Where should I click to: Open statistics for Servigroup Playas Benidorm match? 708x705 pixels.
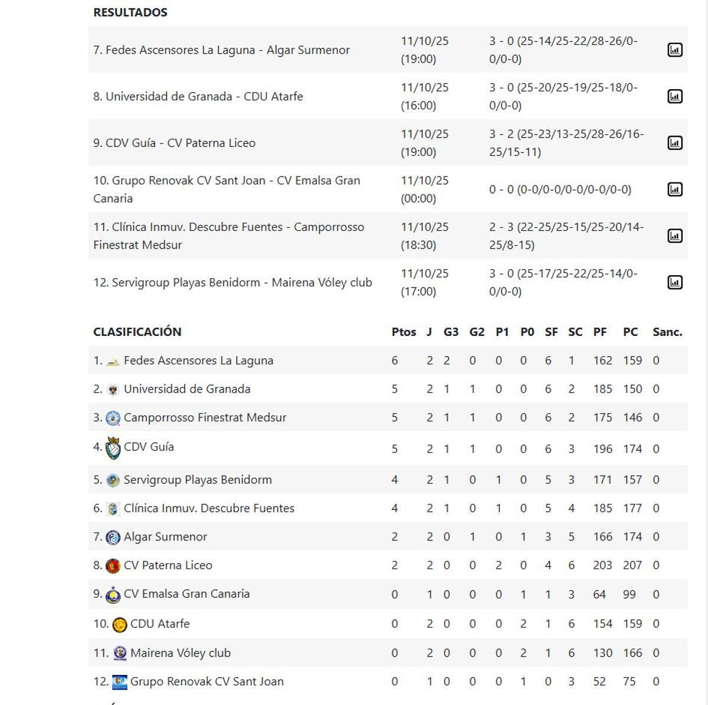pyautogui.click(x=674, y=282)
